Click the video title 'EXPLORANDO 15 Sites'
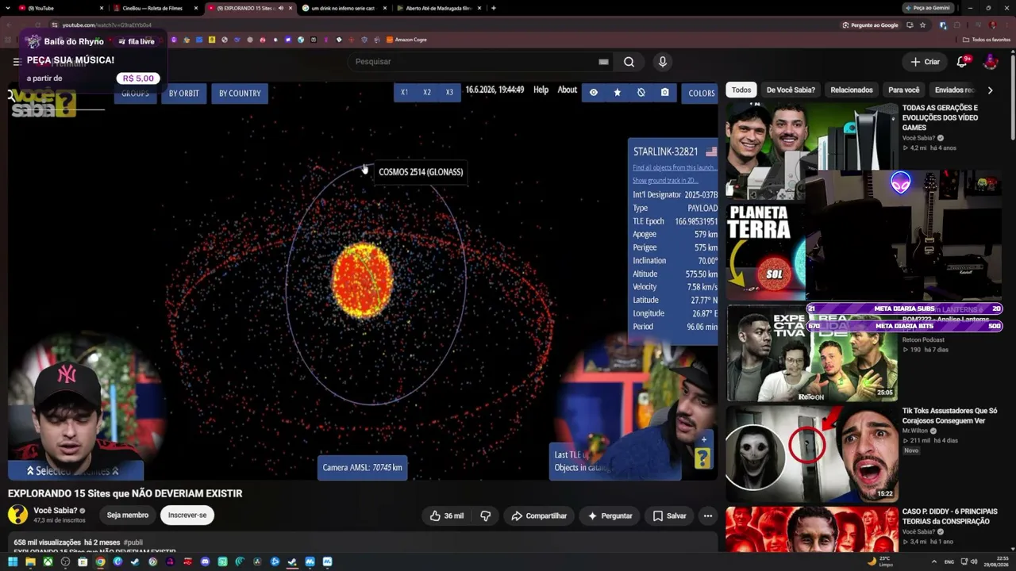 [x=125, y=493]
